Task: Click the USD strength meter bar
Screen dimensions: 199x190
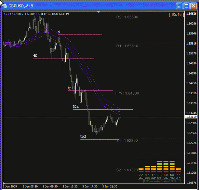Action: pos(141,170)
